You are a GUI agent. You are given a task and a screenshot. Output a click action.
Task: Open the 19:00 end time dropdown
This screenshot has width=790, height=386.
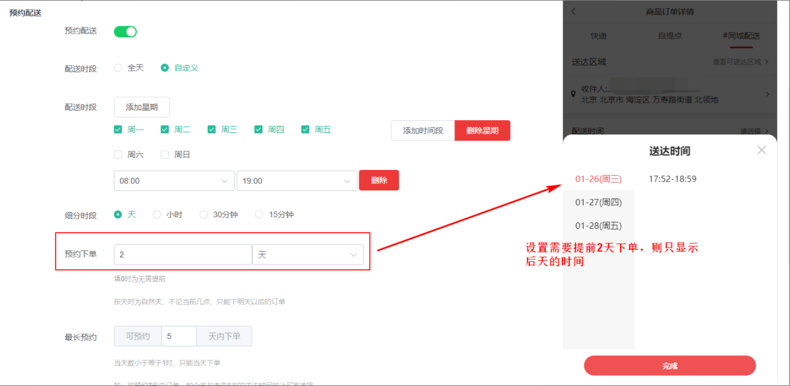[x=296, y=181]
